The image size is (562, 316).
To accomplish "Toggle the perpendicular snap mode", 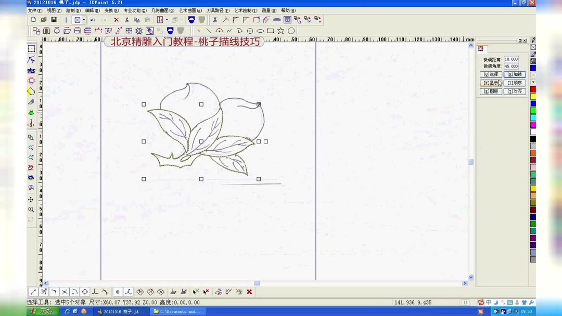I will (95, 292).
